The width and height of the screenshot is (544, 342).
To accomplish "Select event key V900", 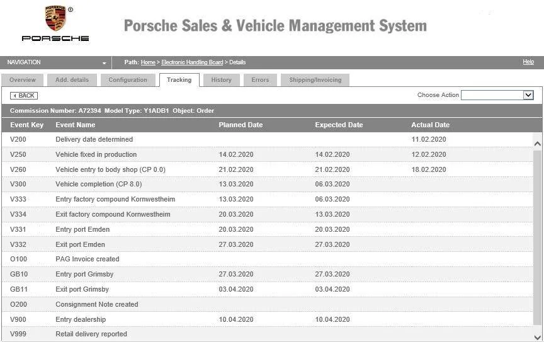I will click(18, 319).
